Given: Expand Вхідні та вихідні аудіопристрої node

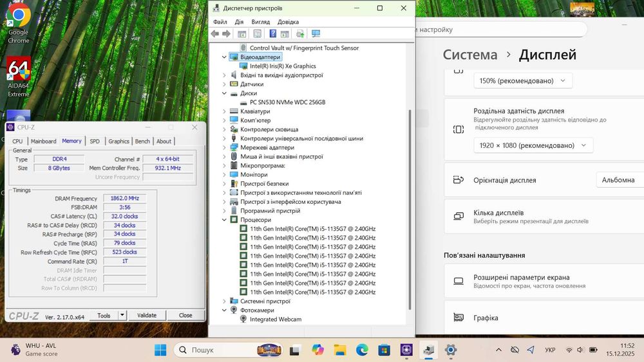Looking at the screenshot, I should pyautogui.click(x=224, y=75).
